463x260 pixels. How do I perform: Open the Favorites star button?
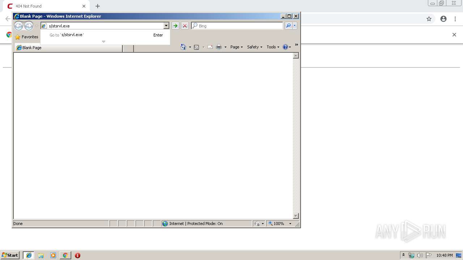[26, 37]
